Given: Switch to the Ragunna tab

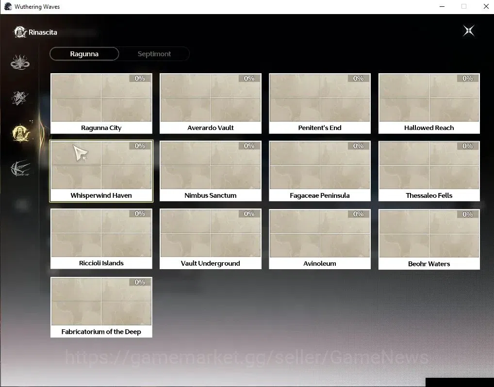Looking at the screenshot, I should tap(84, 54).
